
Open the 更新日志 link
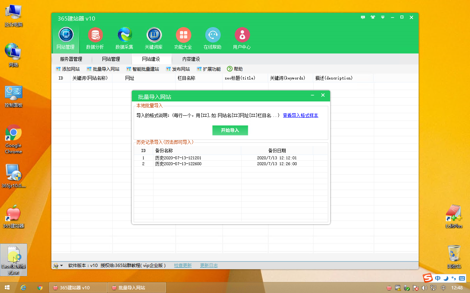click(209, 266)
